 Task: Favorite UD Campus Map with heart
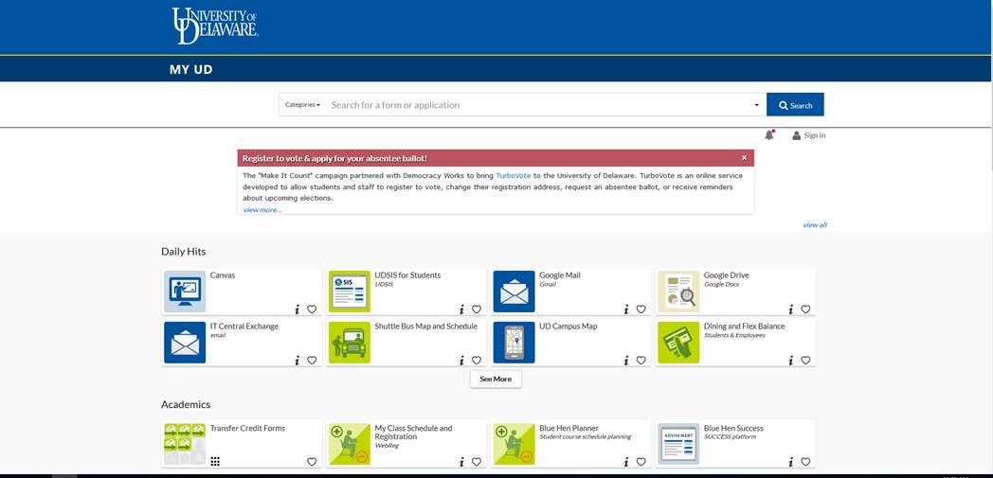(641, 361)
